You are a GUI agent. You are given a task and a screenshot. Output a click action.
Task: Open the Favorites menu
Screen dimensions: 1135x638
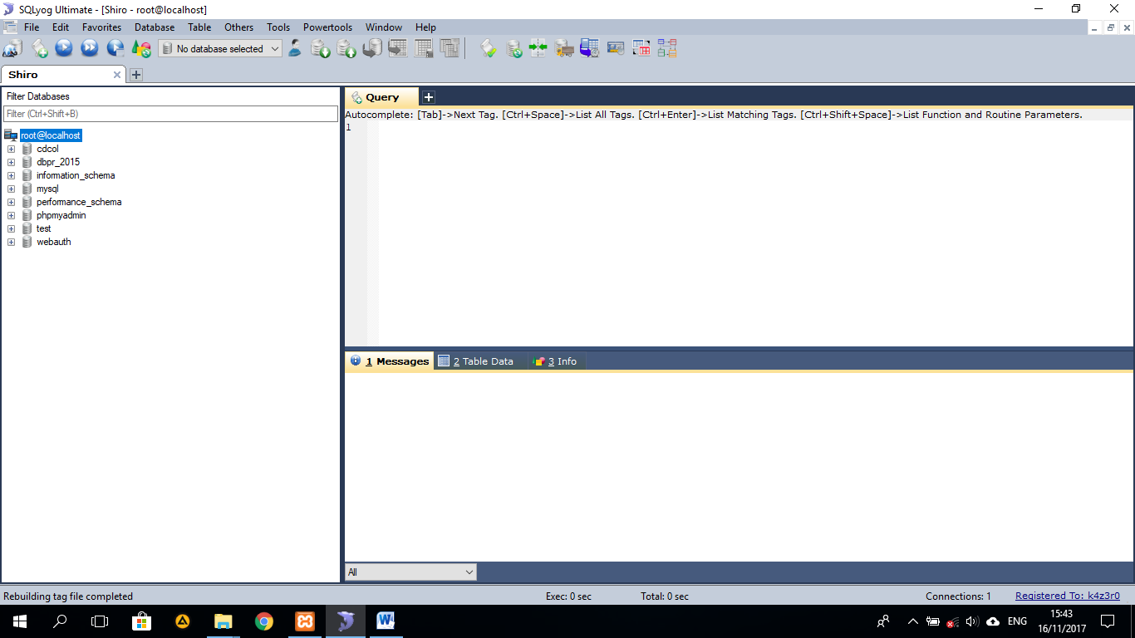coord(101,27)
